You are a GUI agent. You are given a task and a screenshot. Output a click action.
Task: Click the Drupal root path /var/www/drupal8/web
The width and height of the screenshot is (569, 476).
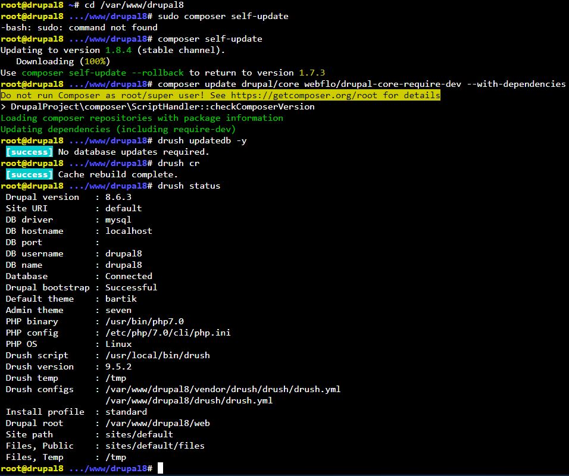pos(157,423)
